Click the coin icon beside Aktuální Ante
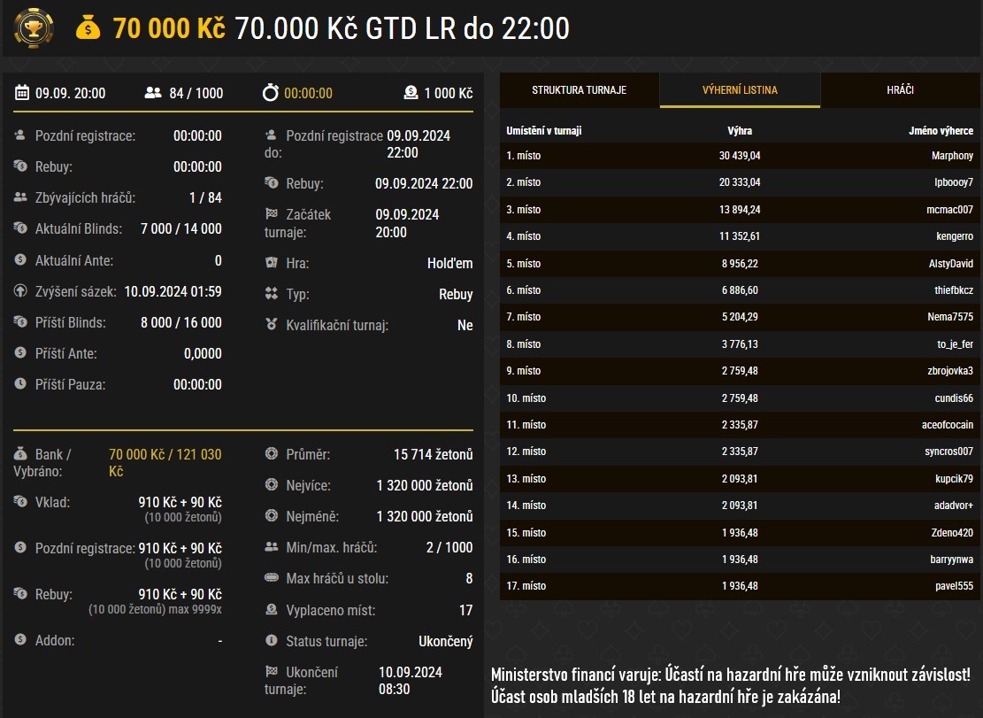983x718 pixels. 20,259
